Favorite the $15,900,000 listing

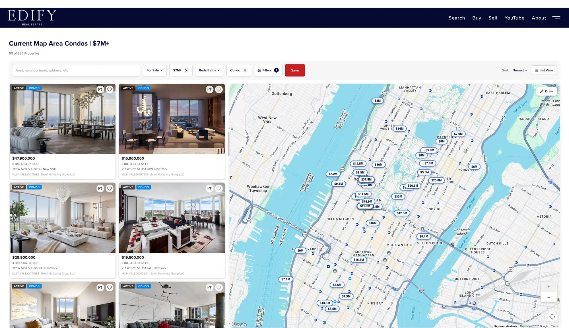point(219,89)
